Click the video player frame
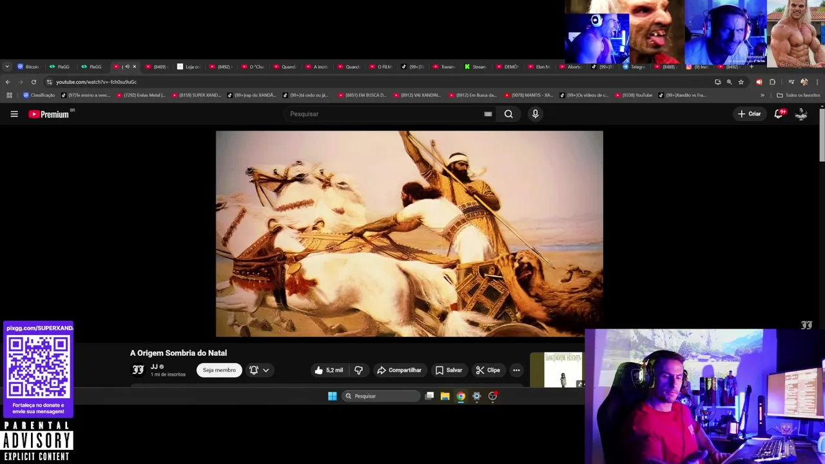The height and width of the screenshot is (464, 825). (409, 234)
